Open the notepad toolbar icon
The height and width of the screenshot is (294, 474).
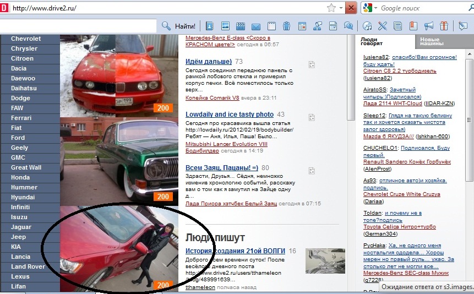click(x=271, y=26)
